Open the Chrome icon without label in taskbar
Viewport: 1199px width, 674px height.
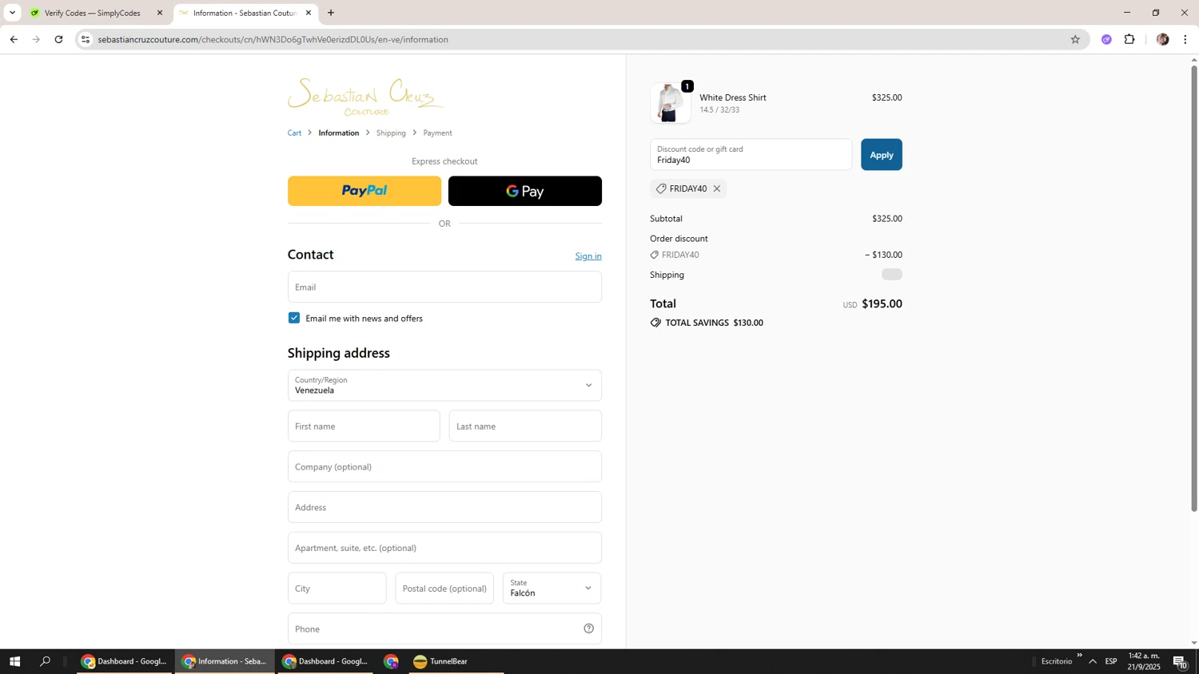point(391,661)
